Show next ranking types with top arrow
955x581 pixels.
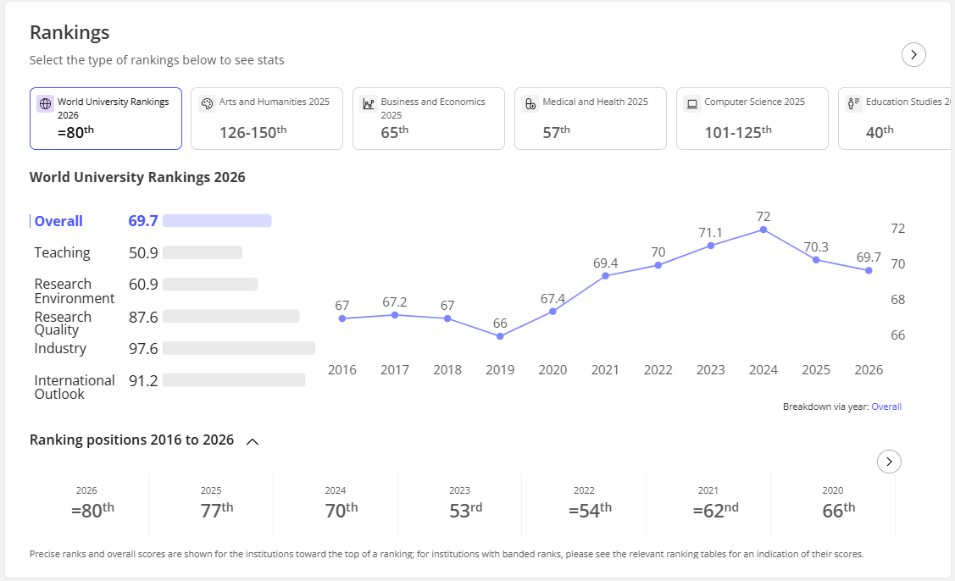click(x=913, y=55)
